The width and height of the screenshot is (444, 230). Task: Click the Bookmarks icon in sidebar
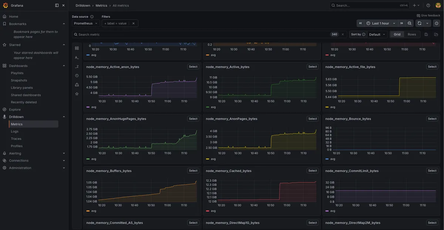(4, 24)
